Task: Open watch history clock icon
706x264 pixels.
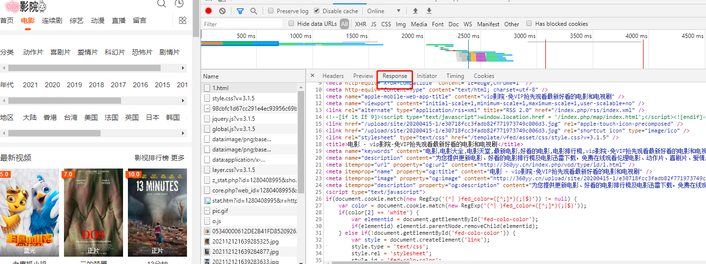Action: [x=179, y=3]
